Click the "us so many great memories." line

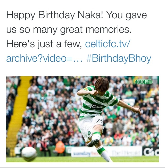tap(69, 29)
